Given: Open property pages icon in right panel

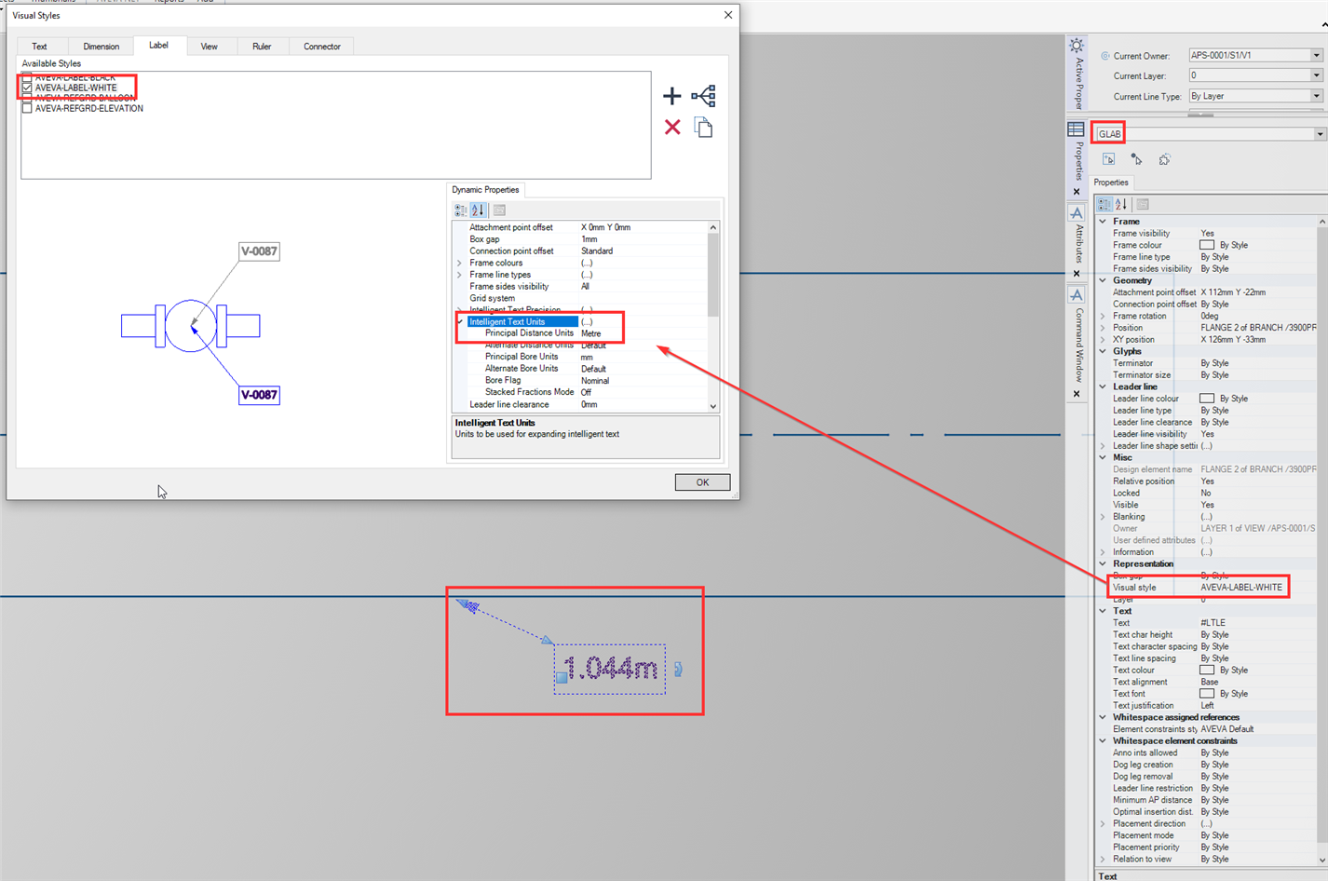Looking at the screenshot, I should 1143,205.
